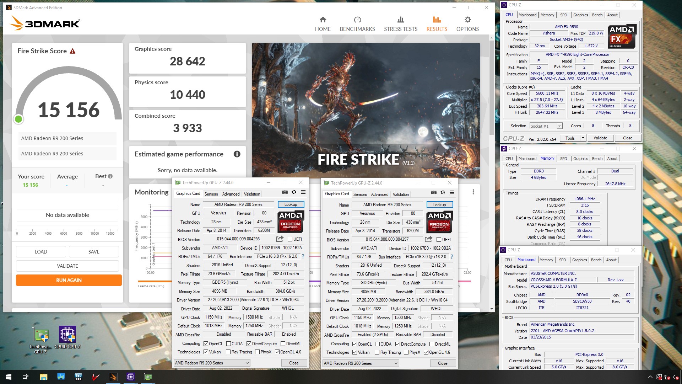Click the Estimated game performance info icon

coord(237,154)
